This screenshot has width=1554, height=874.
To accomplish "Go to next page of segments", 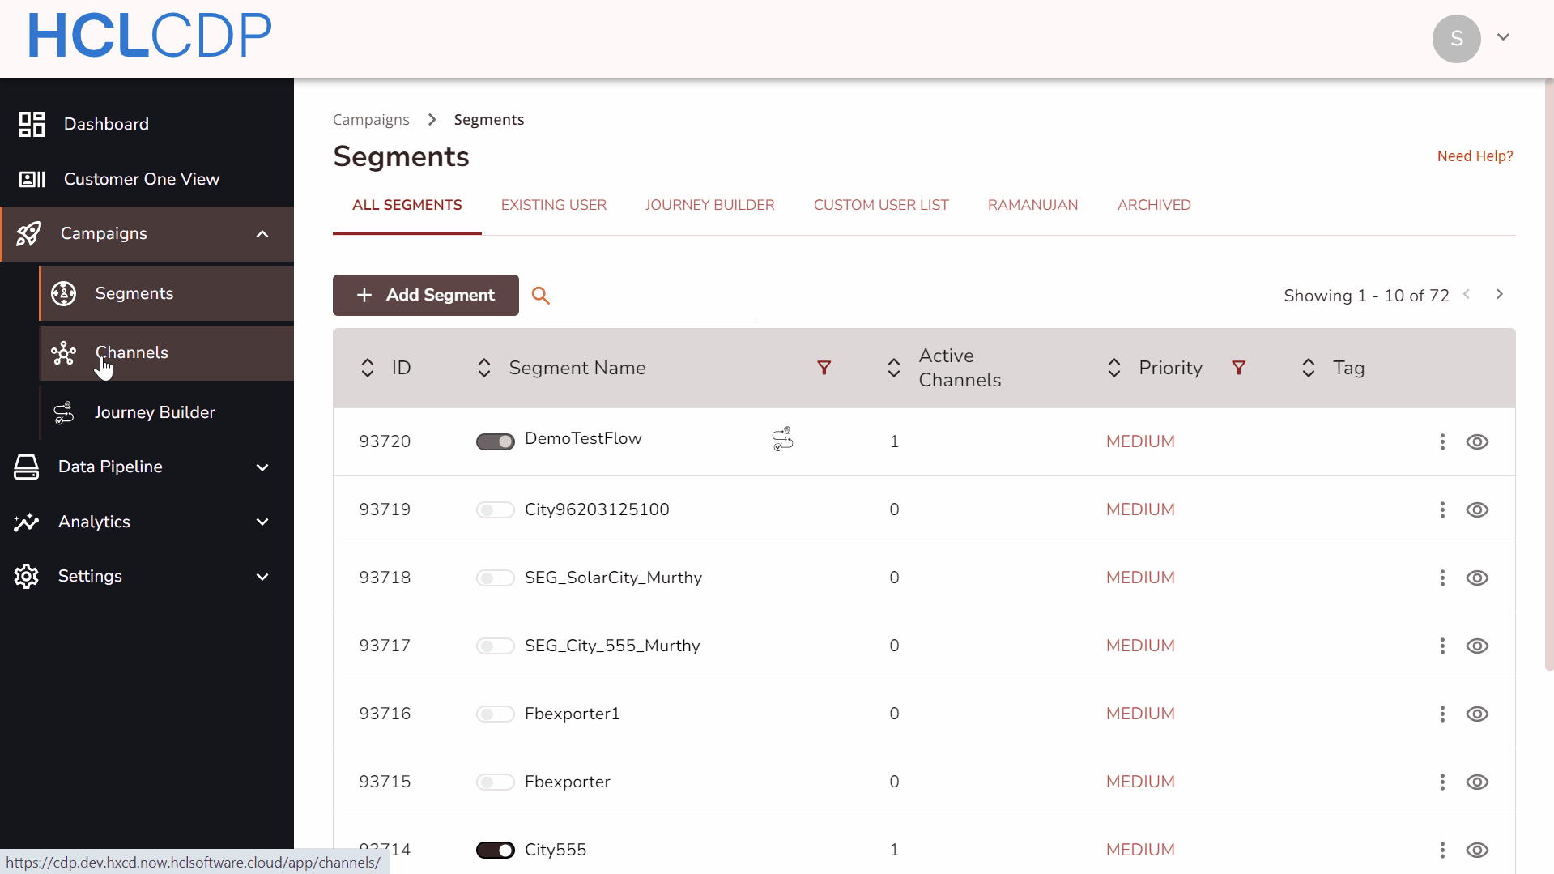I will pyautogui.click(x=1499, y=295).
